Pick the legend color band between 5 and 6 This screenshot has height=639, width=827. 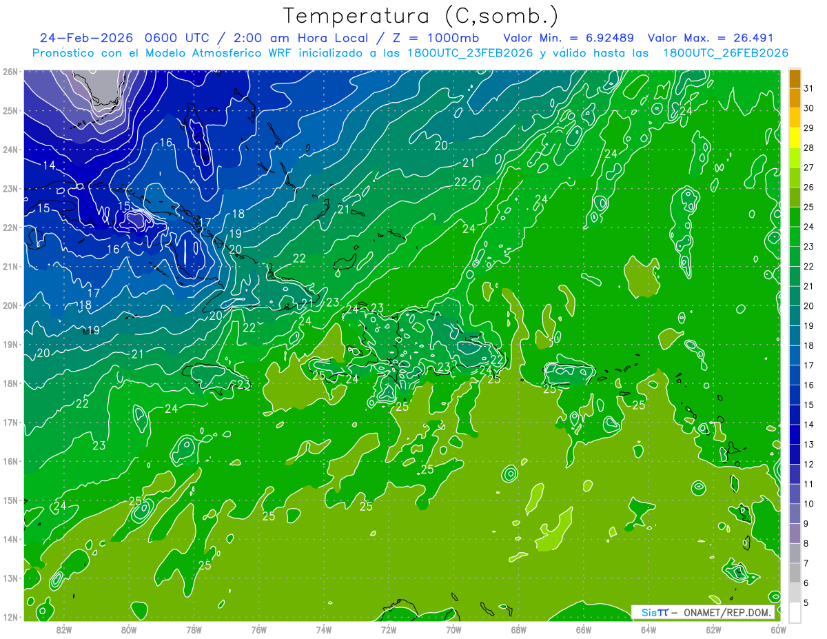click(795, 592)
